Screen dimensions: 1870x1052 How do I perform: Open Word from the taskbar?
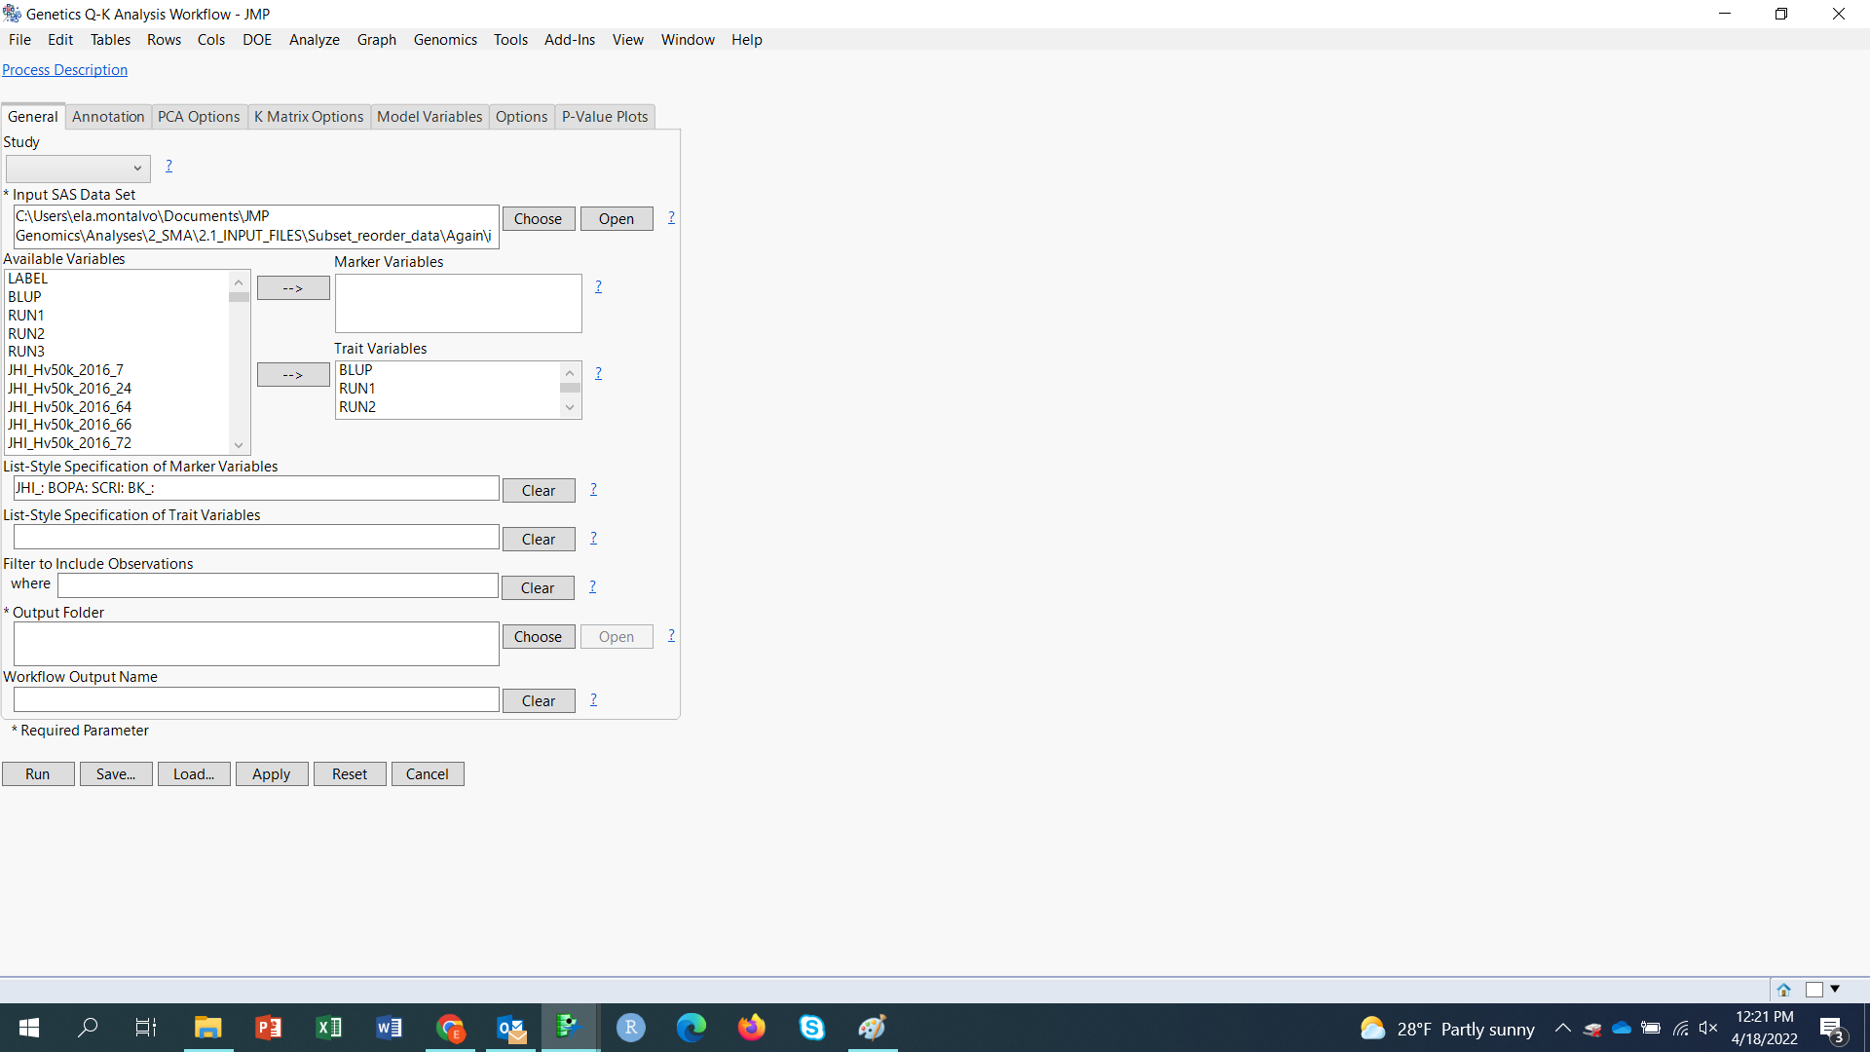389,1028
